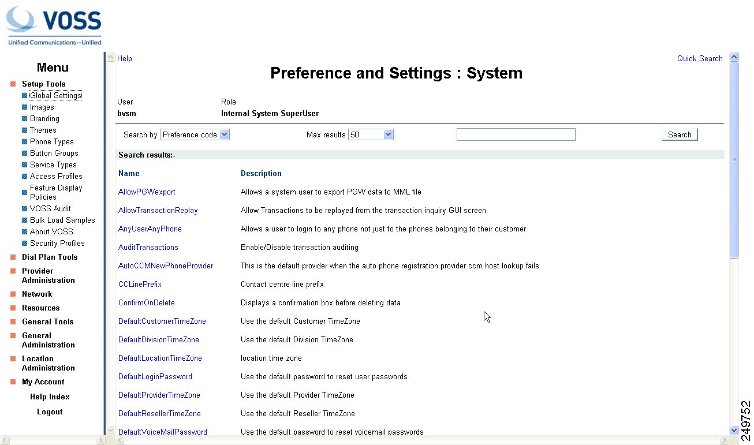Open the AuditTransactions preference
Viewport: 754px width, 445px height.
tap(148, 247)
